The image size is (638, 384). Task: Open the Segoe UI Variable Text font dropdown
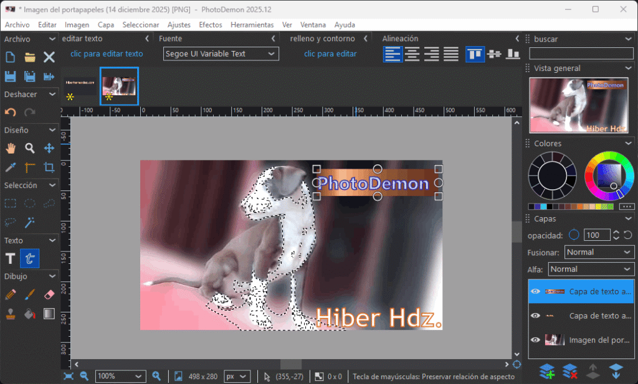coord(221,54)
